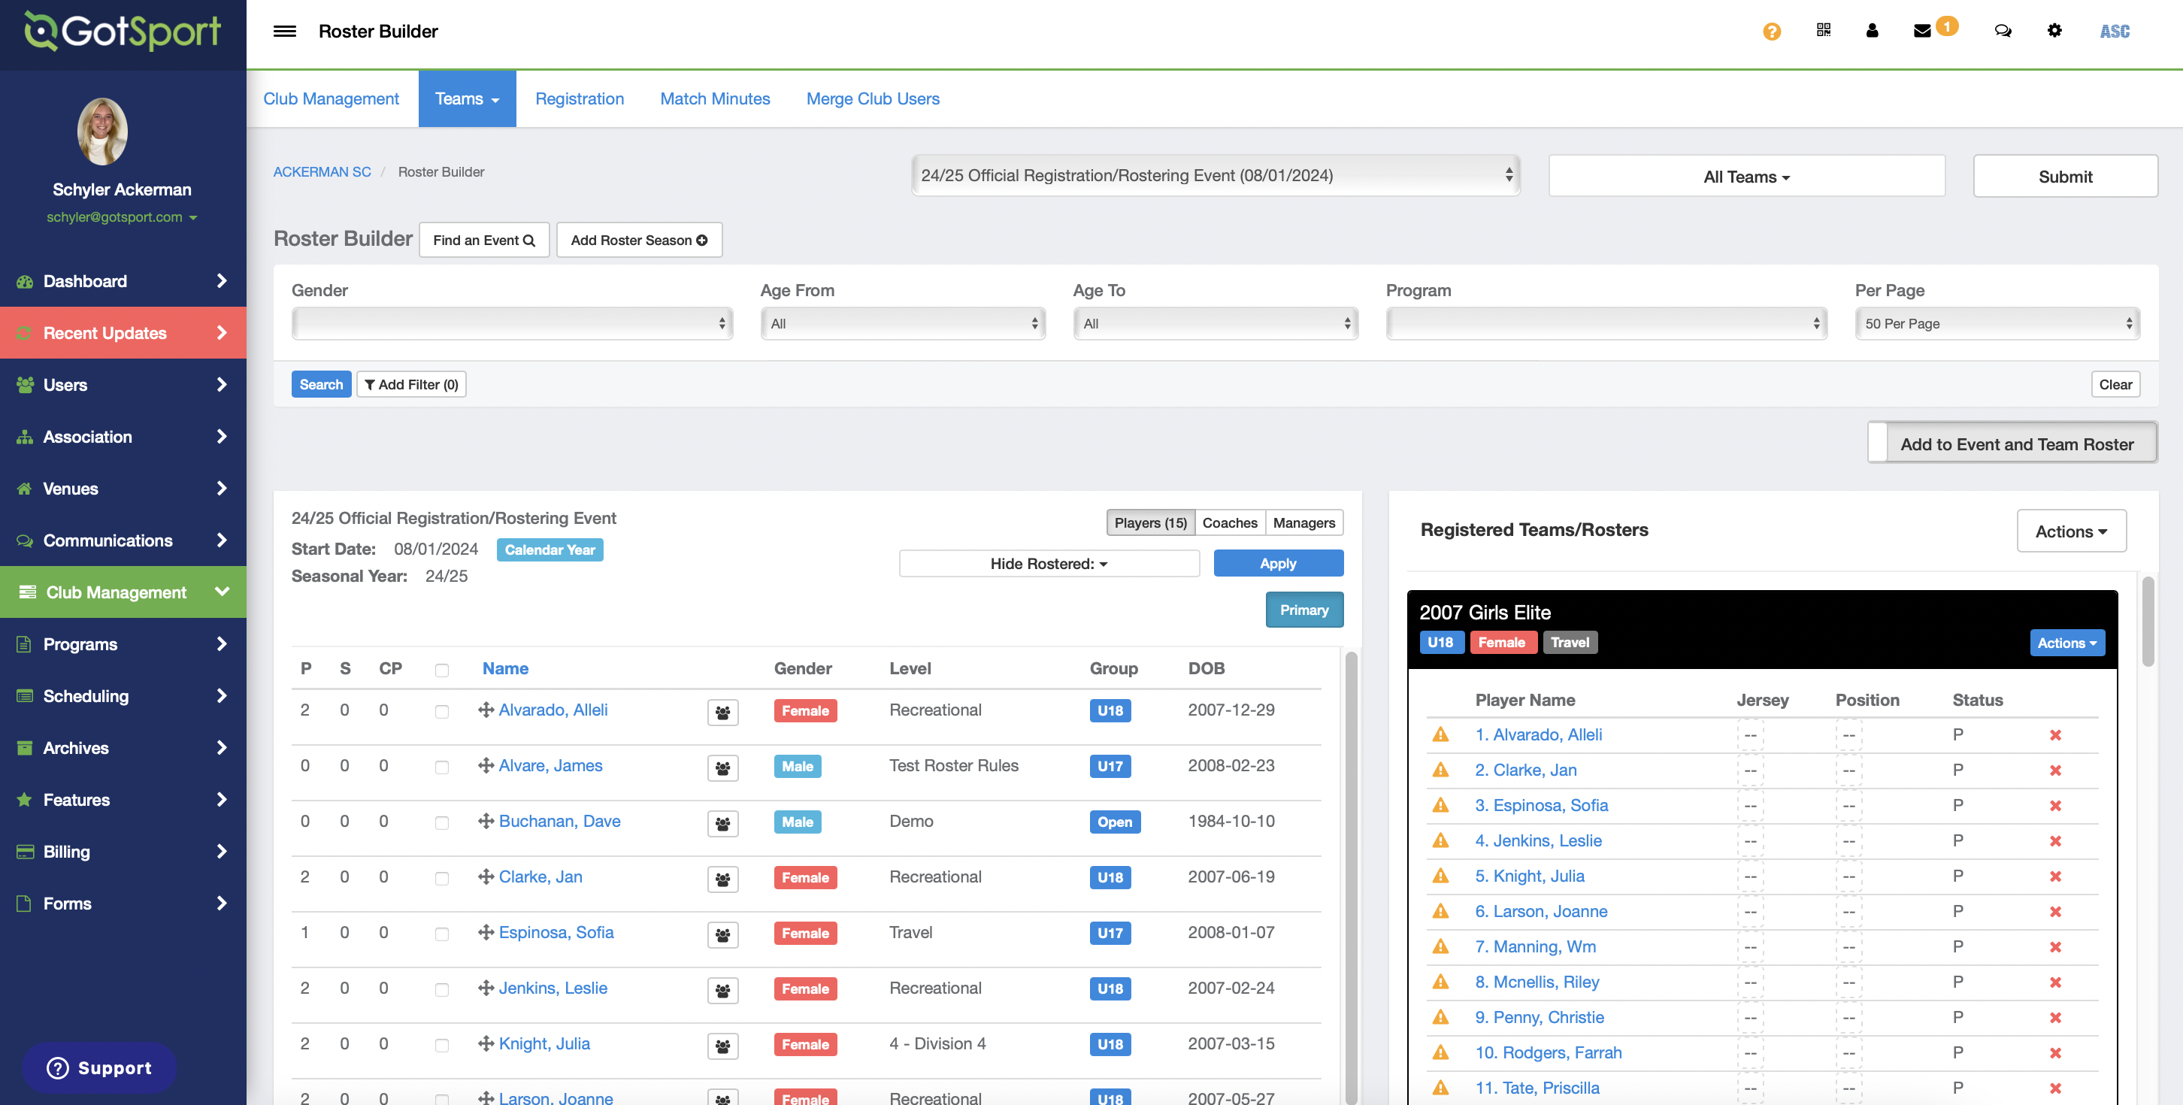Open the user profile icon in header
This screenshot has height=1105, width=2183.
1872,31
